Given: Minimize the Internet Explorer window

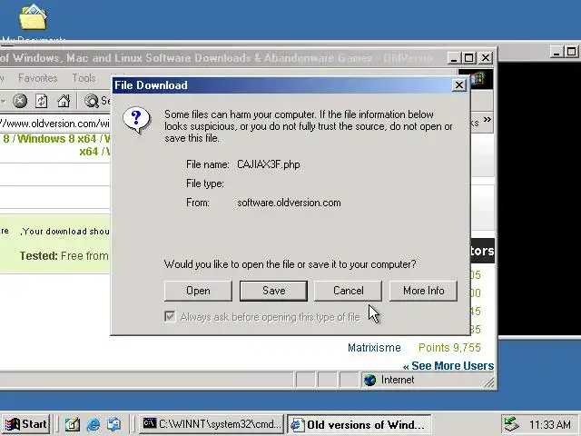Looking at the screenshot, I should (x=454, y=58).
